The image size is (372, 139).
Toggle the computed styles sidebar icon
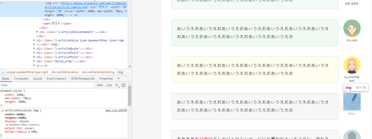coord(123,85)
